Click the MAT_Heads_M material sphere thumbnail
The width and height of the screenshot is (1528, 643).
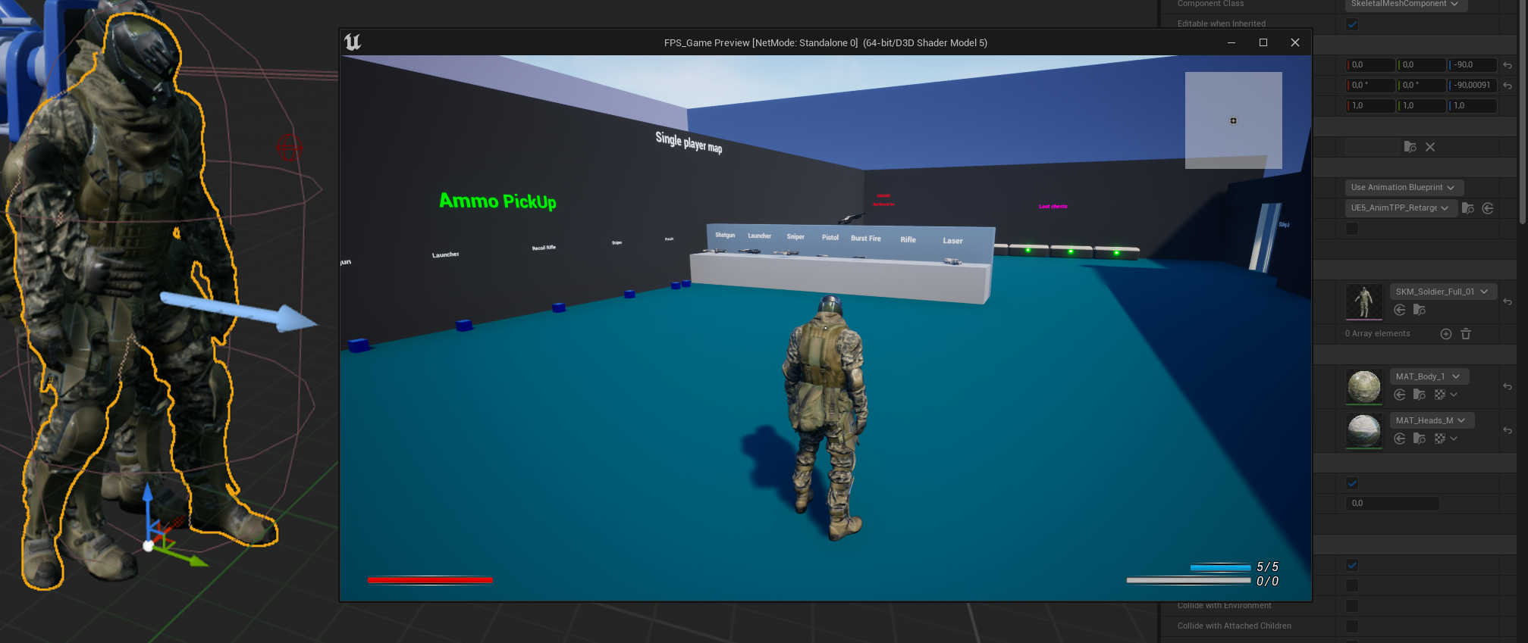click(1363, 430)
